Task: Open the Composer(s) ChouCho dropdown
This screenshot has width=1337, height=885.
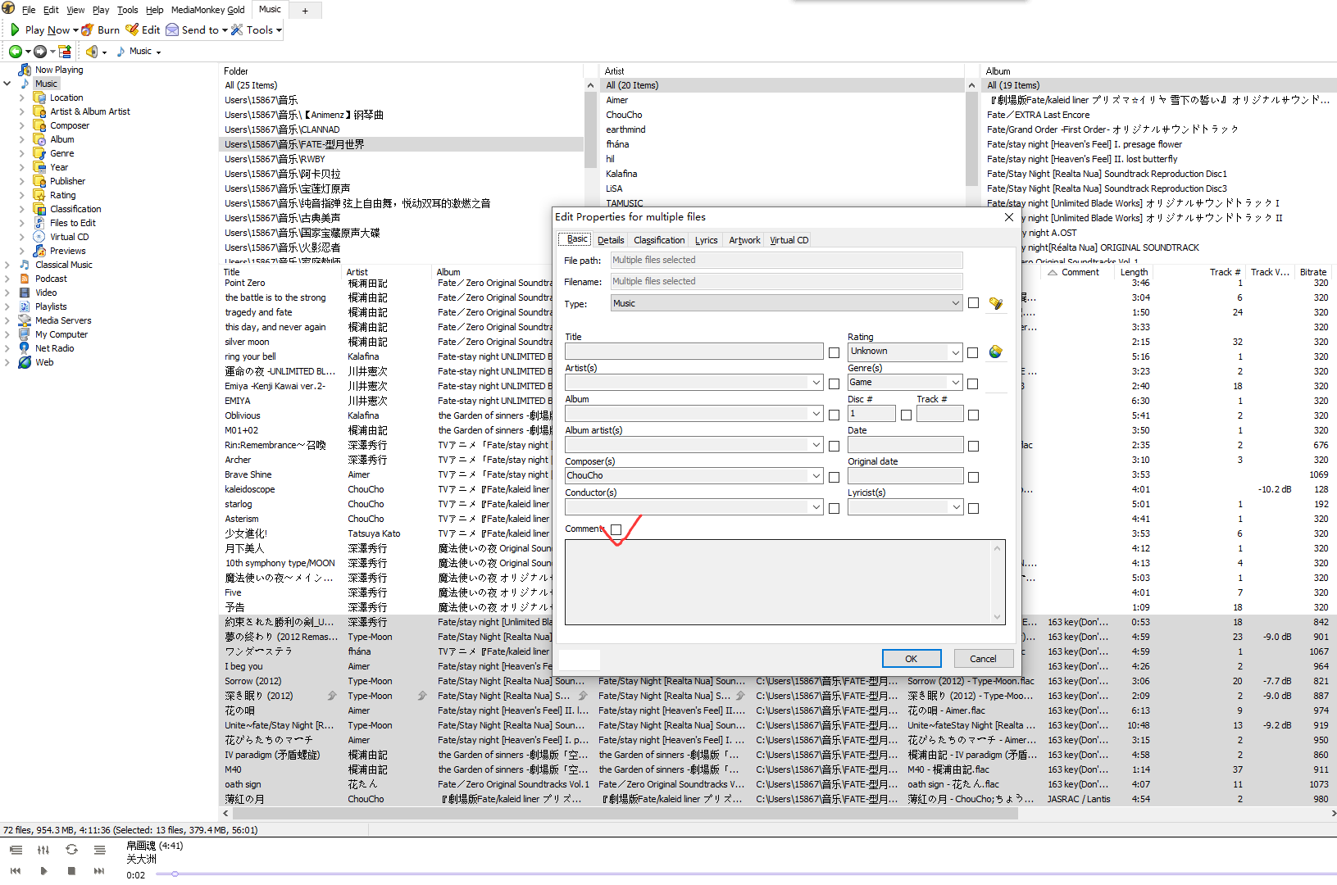Action: coord(816,475)
